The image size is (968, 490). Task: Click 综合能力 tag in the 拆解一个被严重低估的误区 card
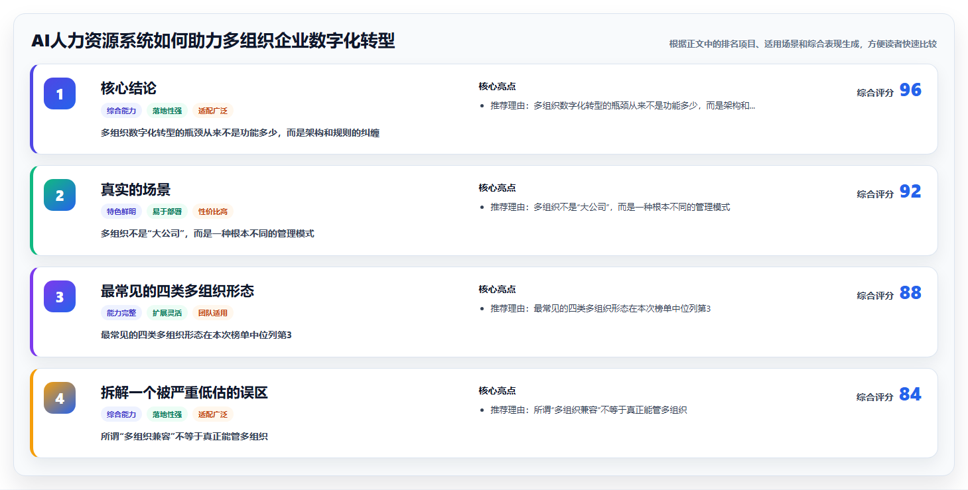point(121,415)
